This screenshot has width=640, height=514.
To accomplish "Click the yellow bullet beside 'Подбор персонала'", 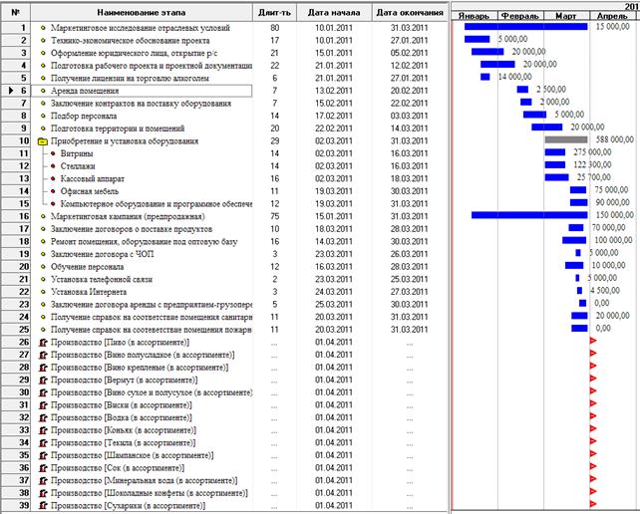I will point(43,116).
